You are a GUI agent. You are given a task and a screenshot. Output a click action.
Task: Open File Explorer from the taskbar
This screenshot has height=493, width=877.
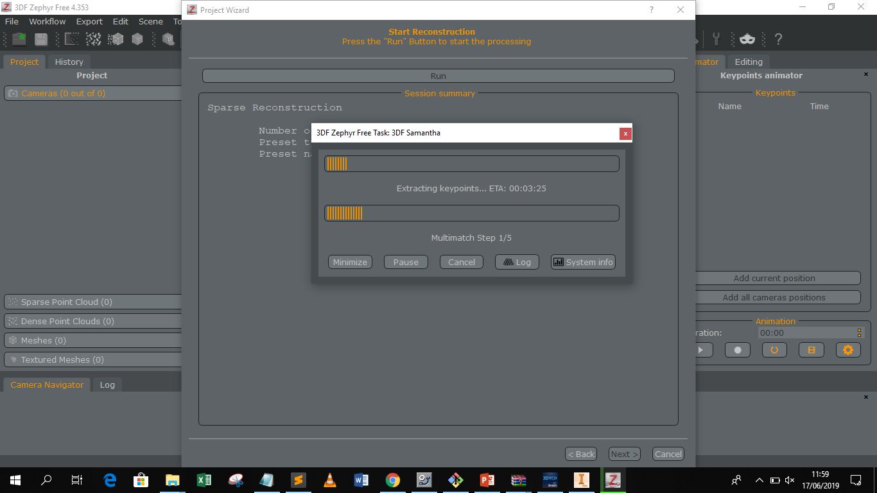pos(173,480)
